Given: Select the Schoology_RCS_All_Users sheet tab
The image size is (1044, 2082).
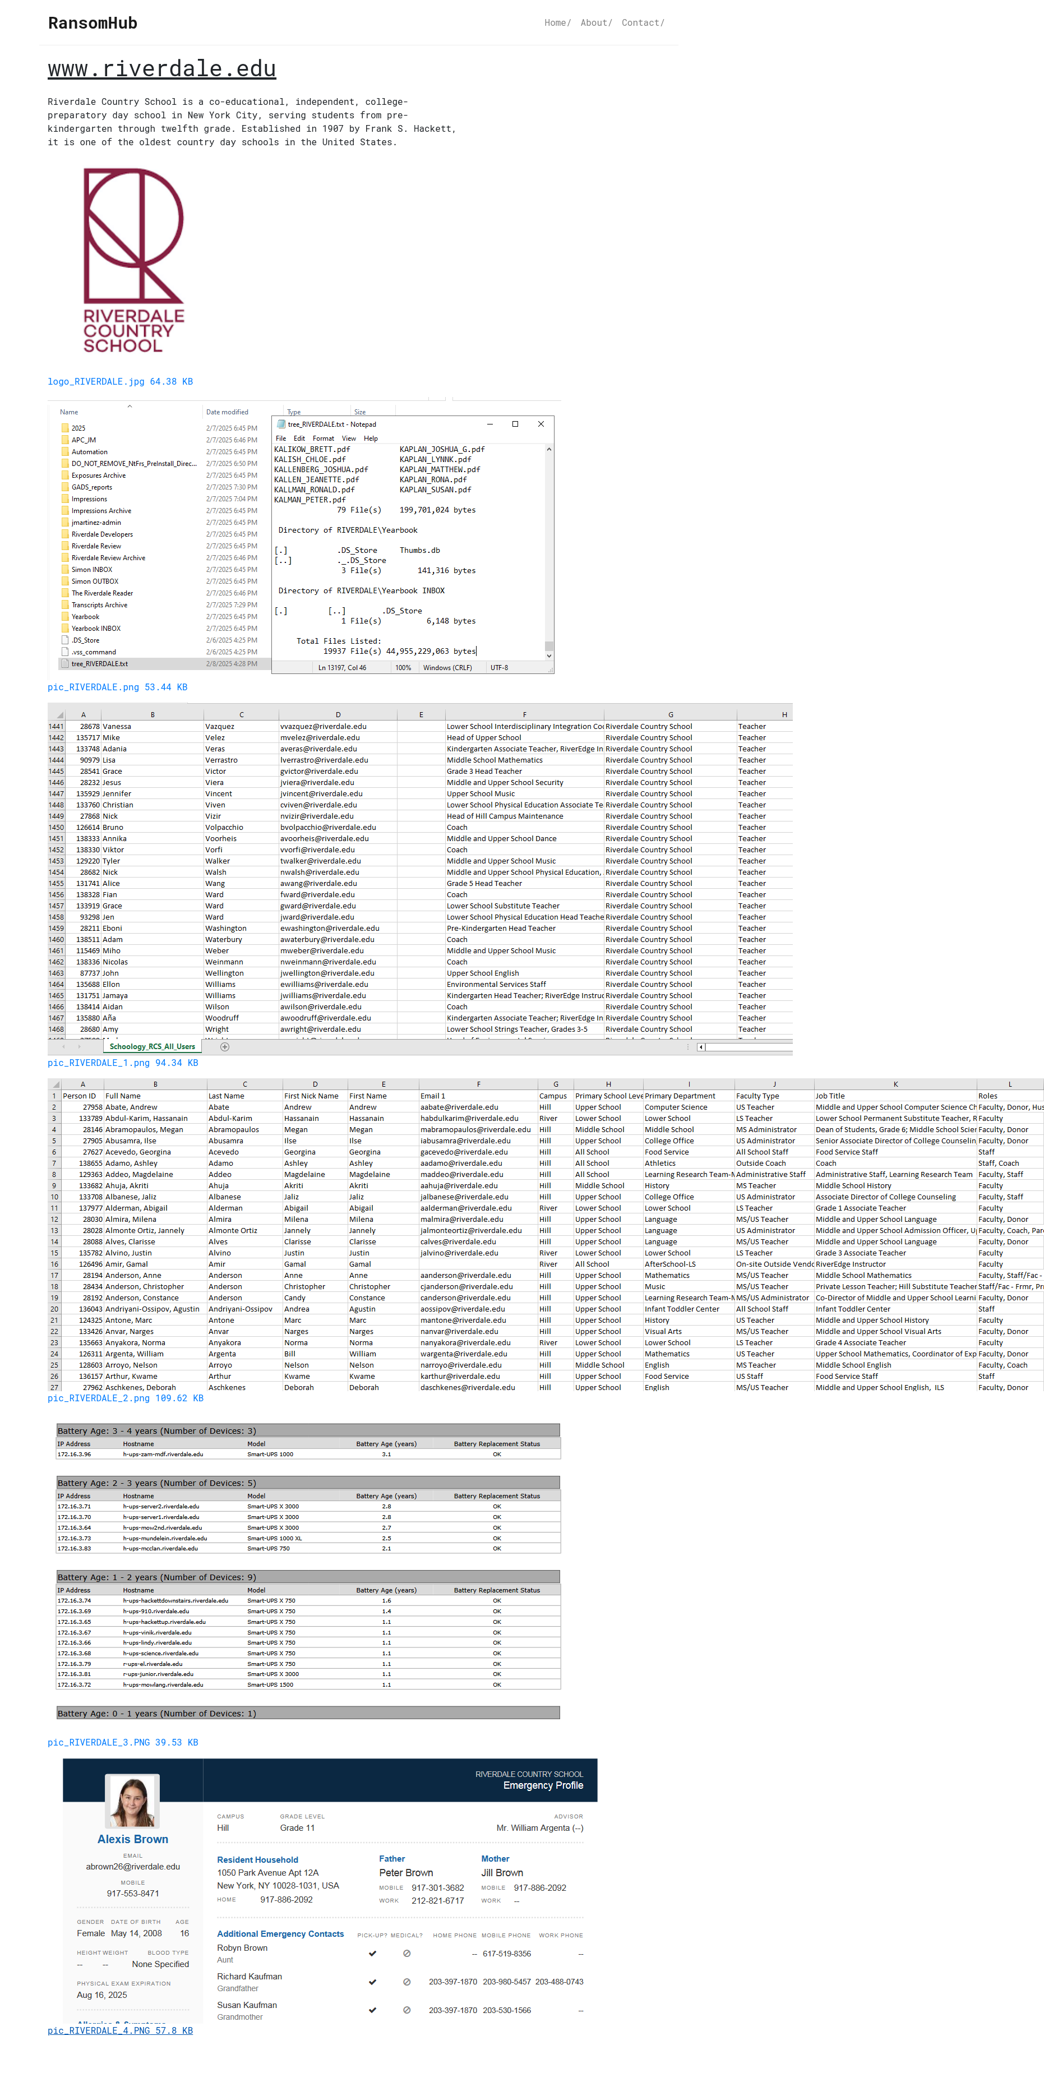Looking at the screenshot, I should (152, 1047).
